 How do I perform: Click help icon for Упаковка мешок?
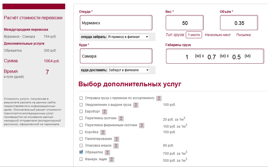click(116, 146)
